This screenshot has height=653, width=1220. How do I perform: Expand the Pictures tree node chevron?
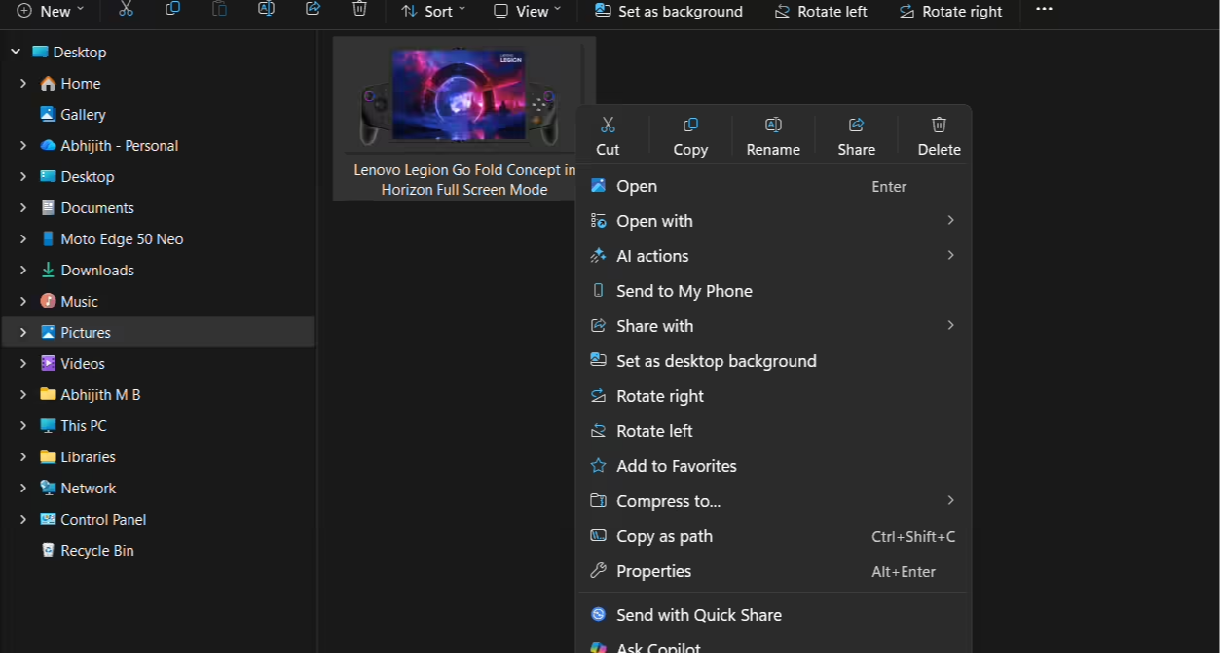point(23,332)
